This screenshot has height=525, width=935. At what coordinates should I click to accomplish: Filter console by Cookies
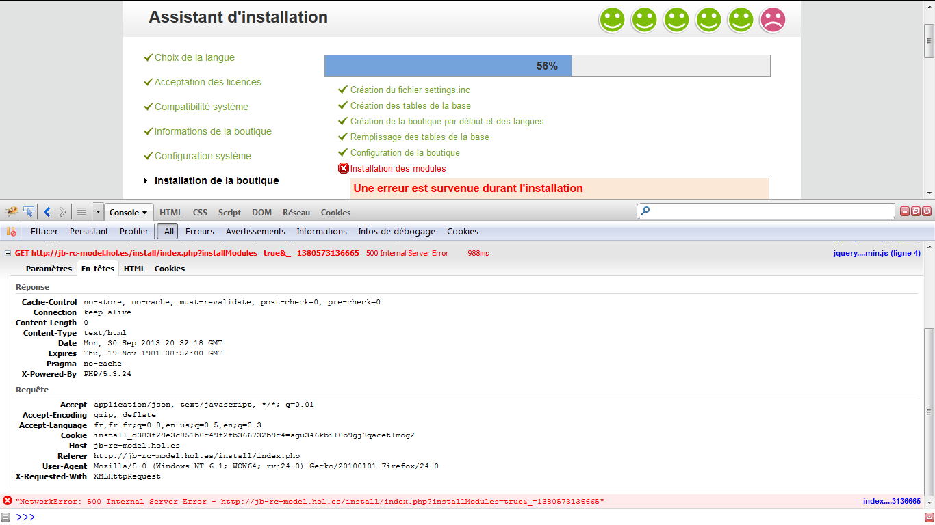click(x=463, y=232)
